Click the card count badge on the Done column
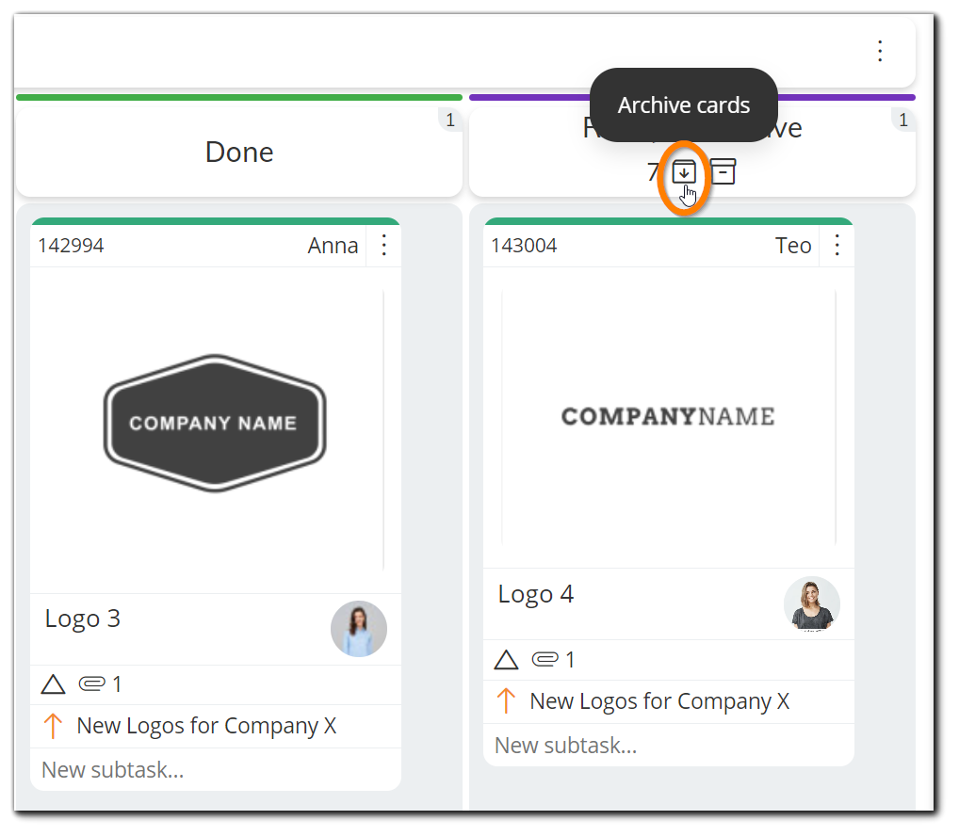Image resolution: width=959 pixels, height=836 pixels. pos(450,120)
